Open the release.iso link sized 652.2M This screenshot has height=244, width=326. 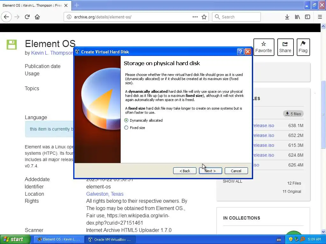pos(263,135)
